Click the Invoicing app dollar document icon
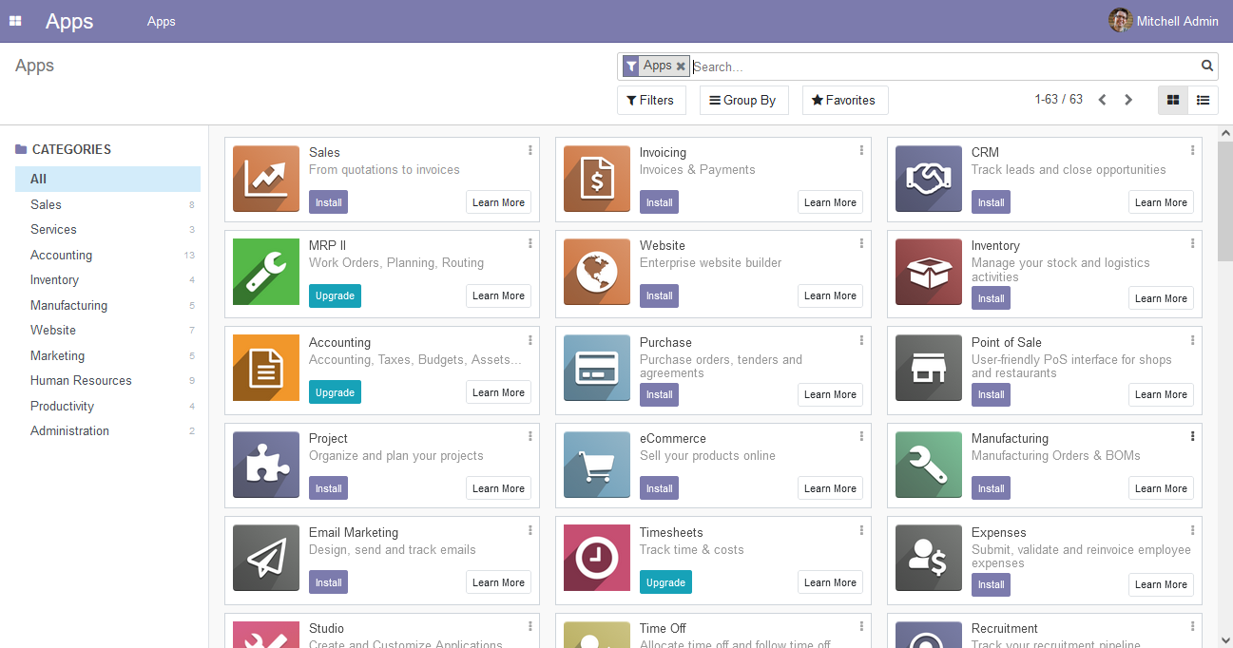Viewport: 1233px width, 648px height. point(597,179)
